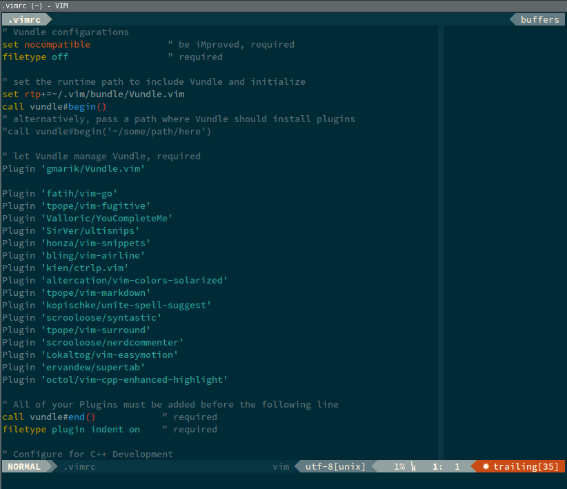Click Plugin 'ervandew/supertab' line
Screen dimensions: 567x489
click(73, 367)
